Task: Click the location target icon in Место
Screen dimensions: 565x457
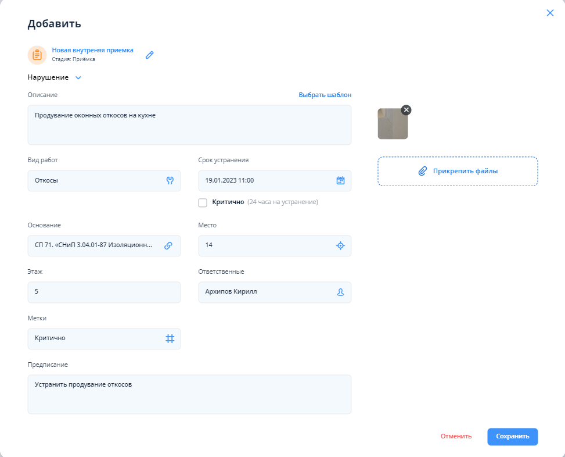Action: click(x=341, y=245)
